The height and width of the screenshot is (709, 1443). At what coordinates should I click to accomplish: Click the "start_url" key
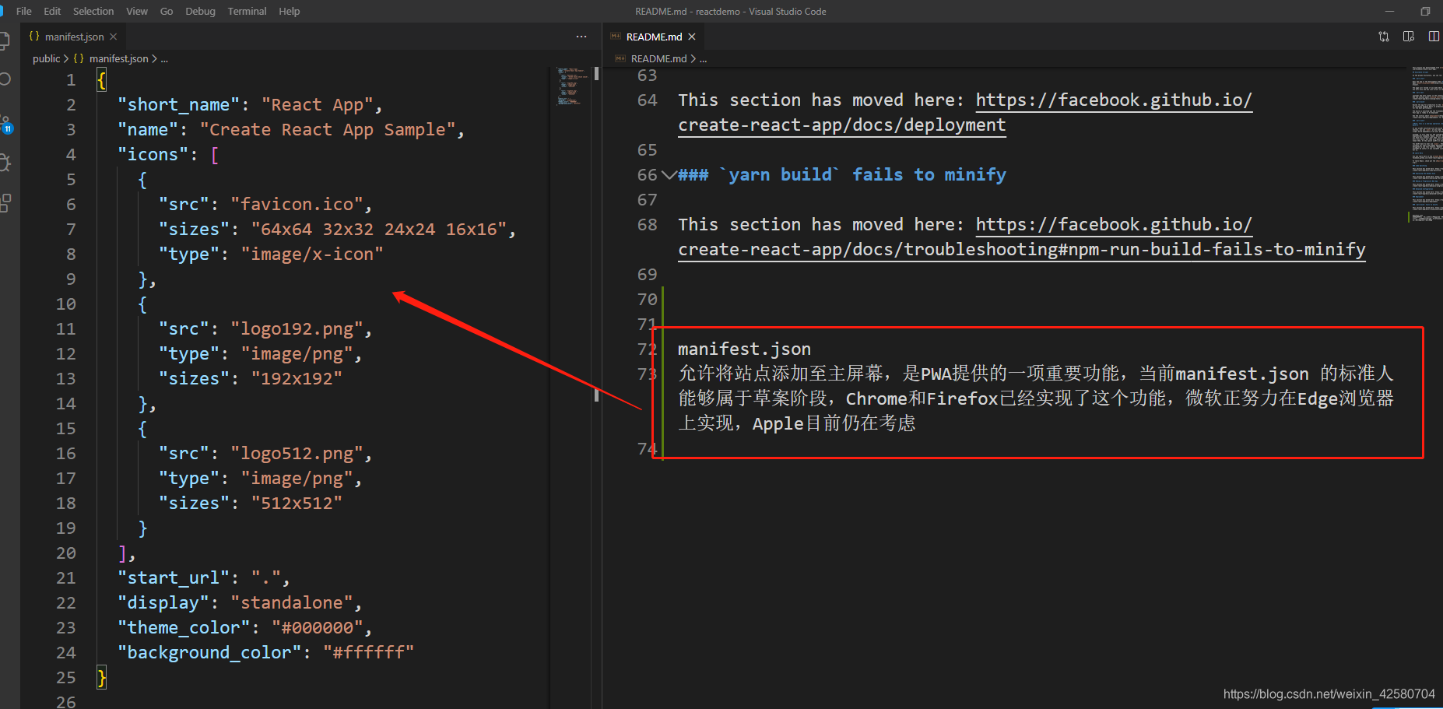[174, 578]
